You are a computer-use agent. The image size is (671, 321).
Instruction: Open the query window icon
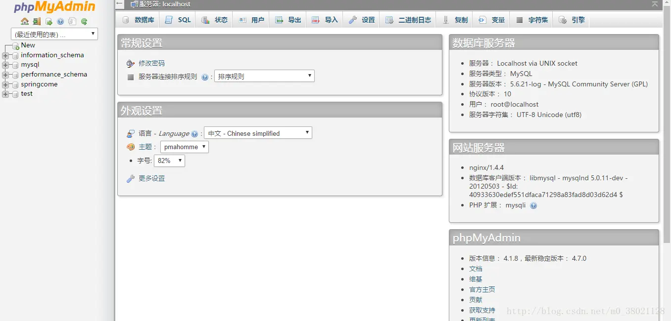tap(48, 21)
